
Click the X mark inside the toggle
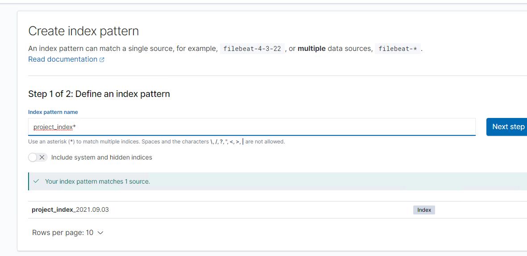point(42,157)
